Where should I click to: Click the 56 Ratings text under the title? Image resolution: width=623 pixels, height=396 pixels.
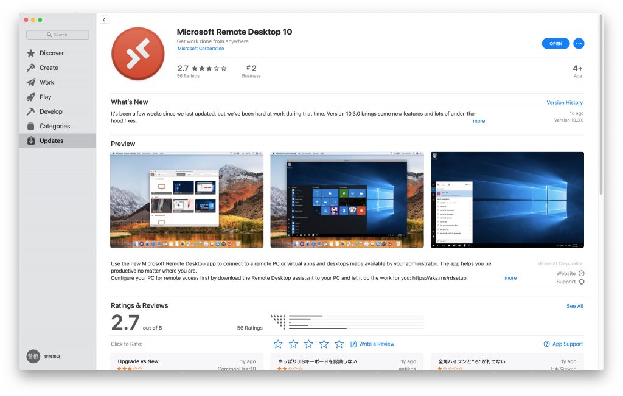pyautogui.click(x=189, y=76)
